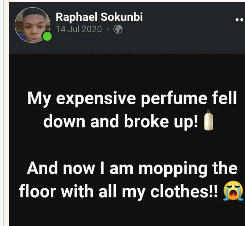
Task: Click the word 'broke' in the post
Action: (146, 121)
